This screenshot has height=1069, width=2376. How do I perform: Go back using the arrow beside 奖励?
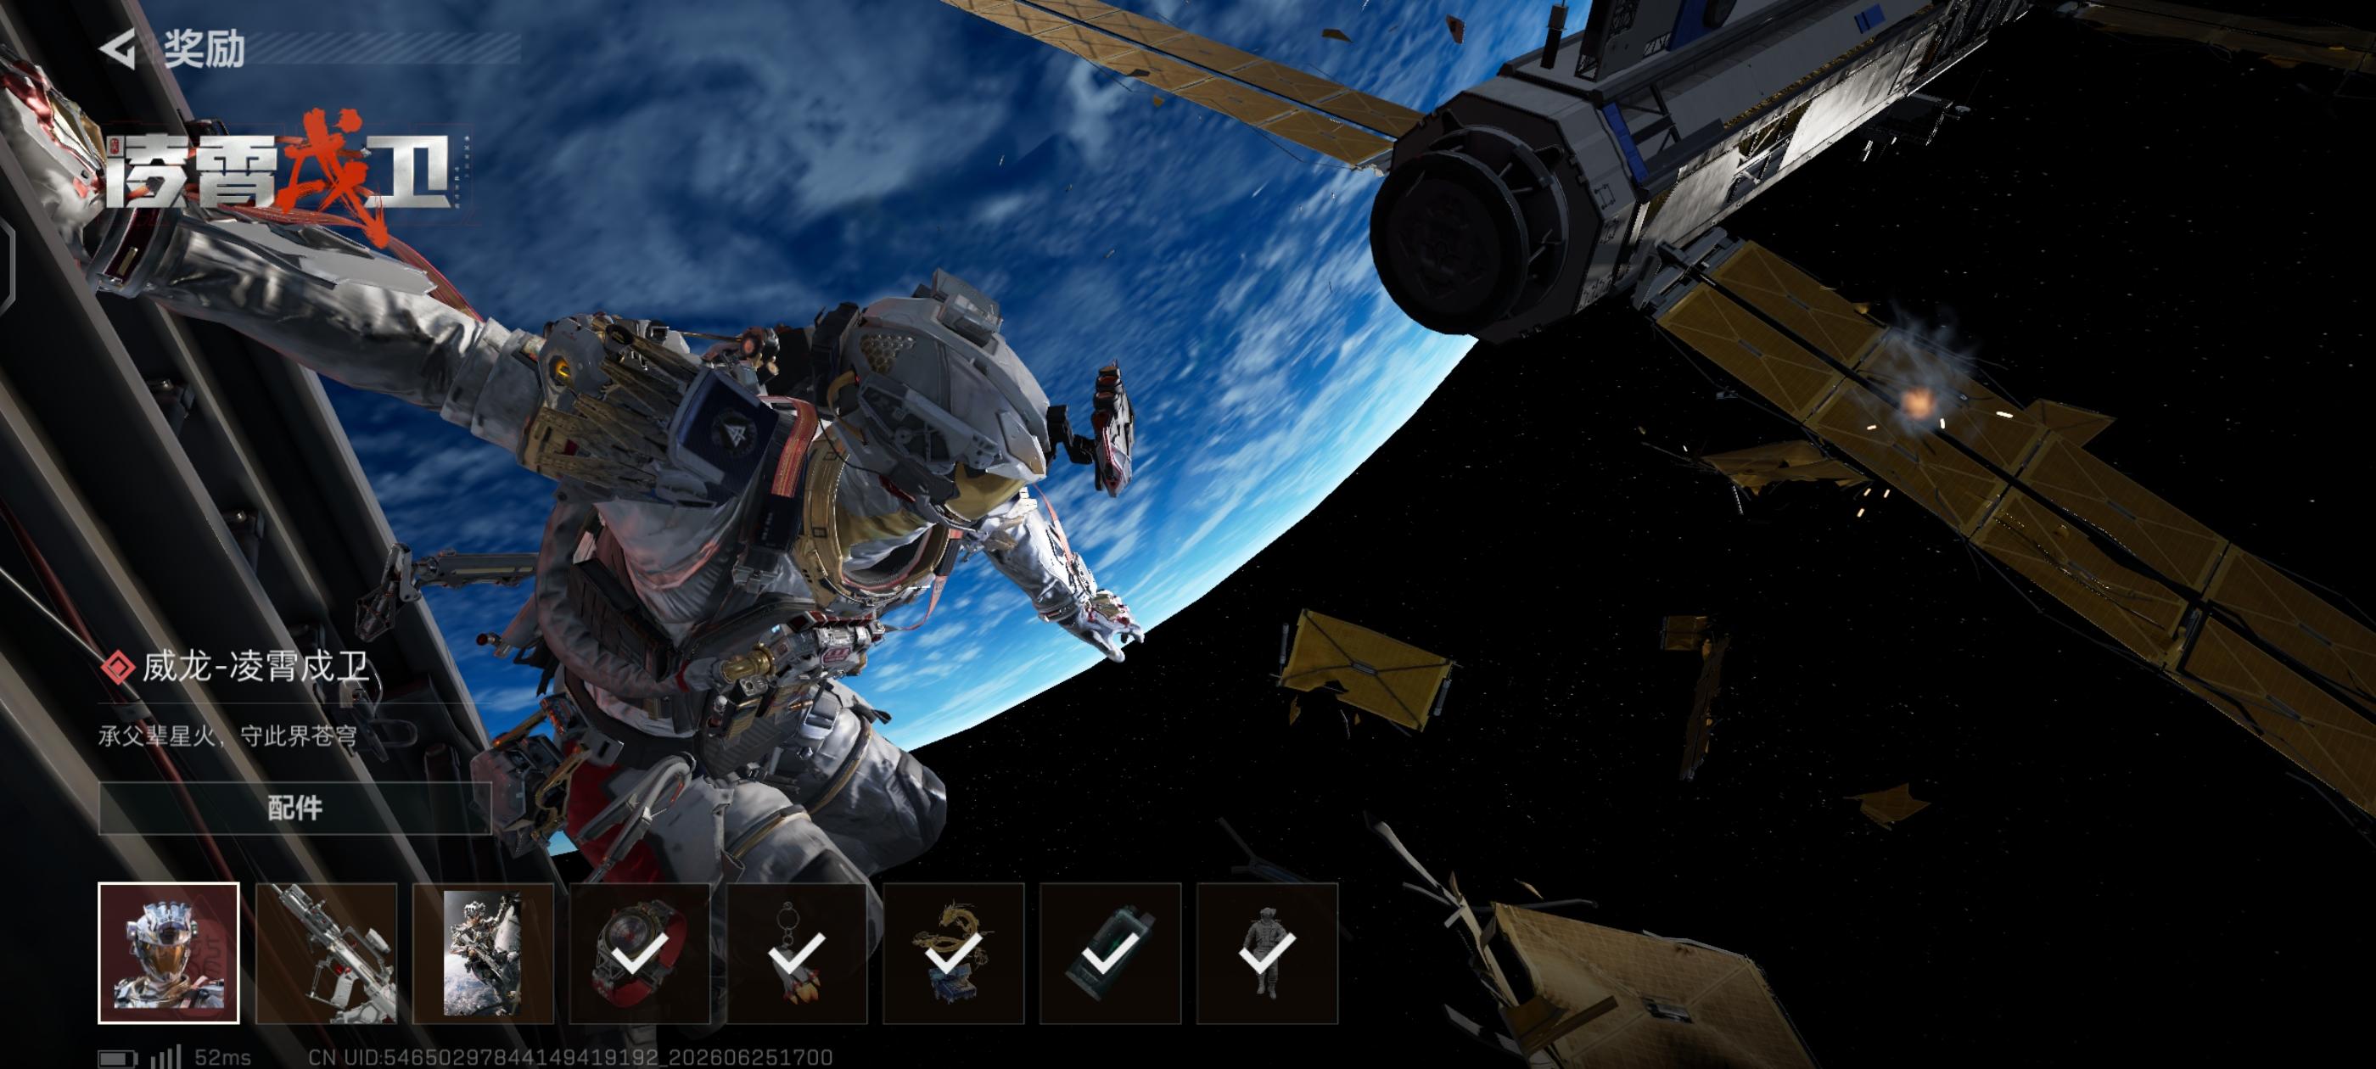(118, 49)
